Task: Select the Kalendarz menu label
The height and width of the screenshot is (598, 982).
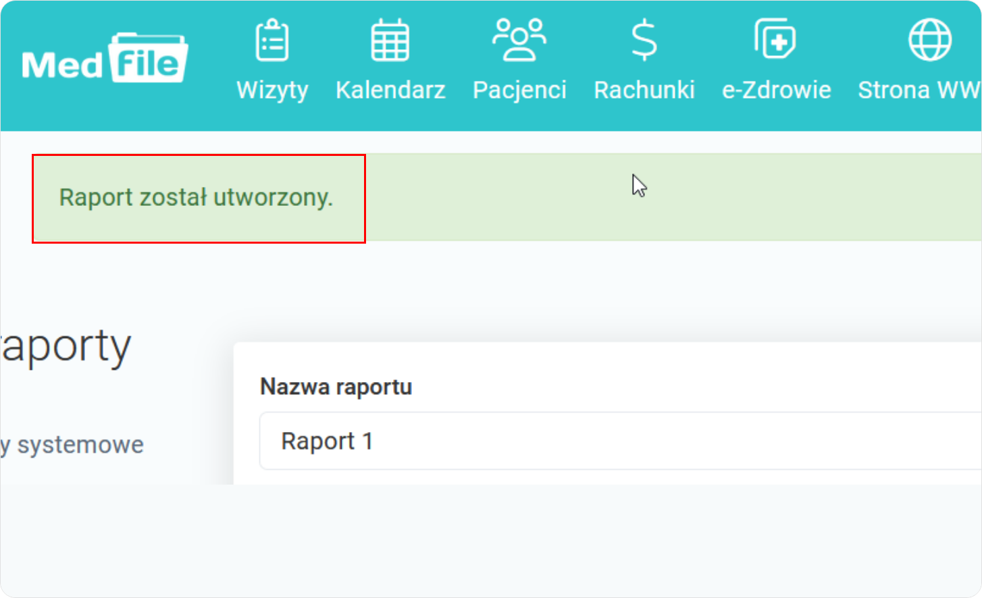Action: coord(390,90)
